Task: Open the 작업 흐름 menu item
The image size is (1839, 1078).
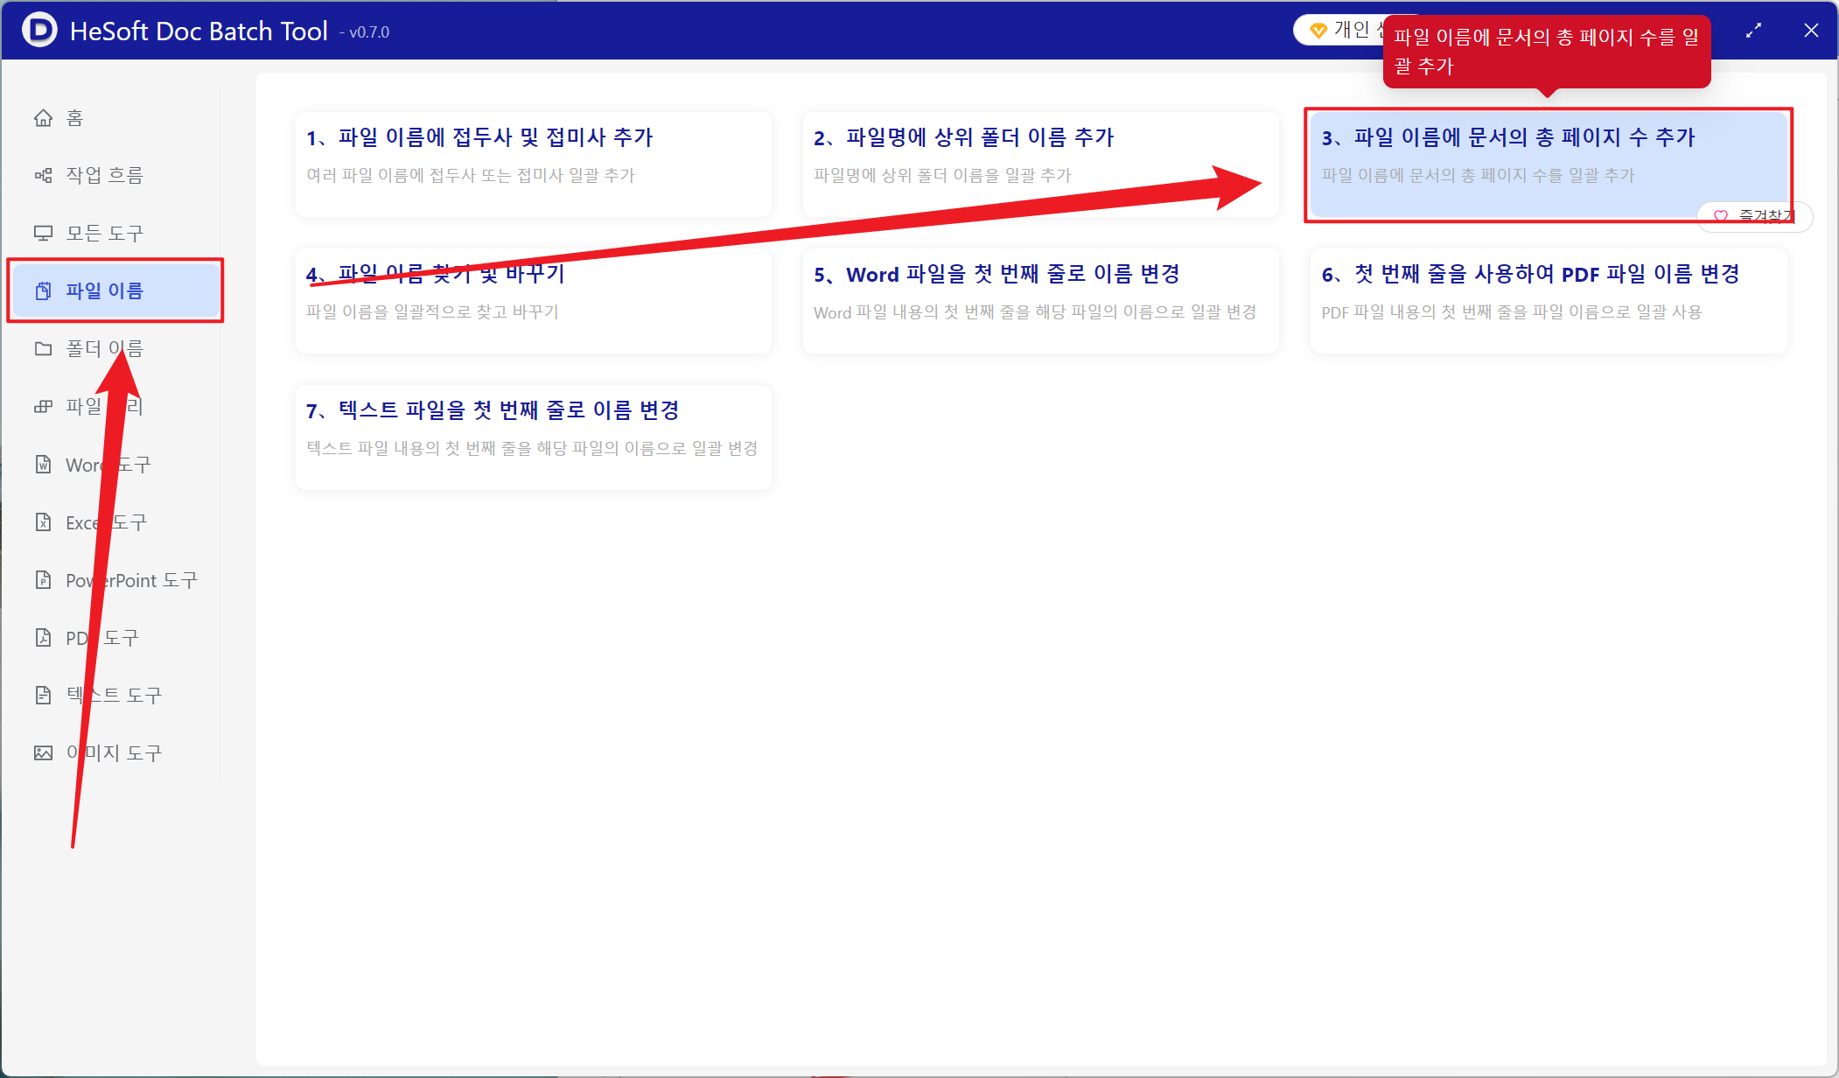Action: tap(115, 175)
